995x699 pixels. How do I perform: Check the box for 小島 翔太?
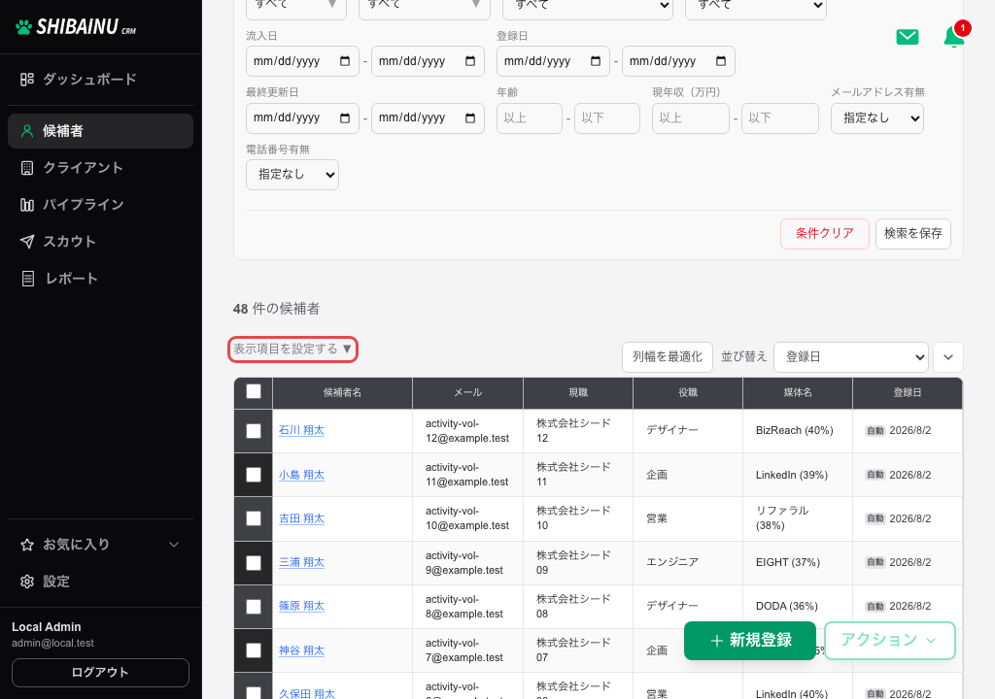[254, 475]
